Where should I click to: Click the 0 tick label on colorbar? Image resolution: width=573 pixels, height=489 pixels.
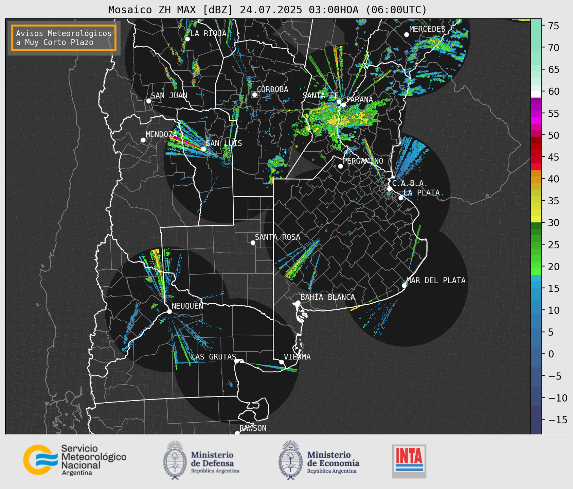[x=551, y=354]
